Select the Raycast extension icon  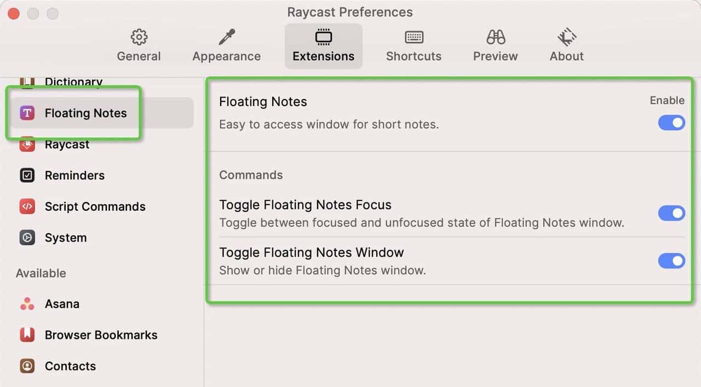tap(26, 144)
